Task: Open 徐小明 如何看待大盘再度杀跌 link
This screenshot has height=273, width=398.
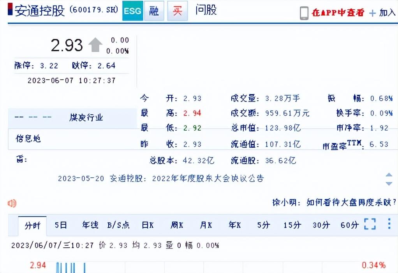Action: click(334, 202)
